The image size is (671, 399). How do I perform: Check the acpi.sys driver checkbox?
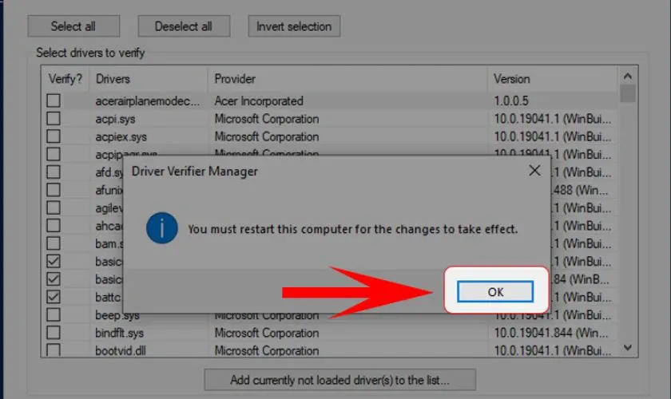click(54, 119)
